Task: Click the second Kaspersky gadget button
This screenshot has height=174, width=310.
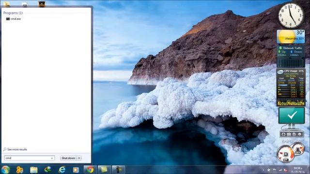Action: click(289, 134)
